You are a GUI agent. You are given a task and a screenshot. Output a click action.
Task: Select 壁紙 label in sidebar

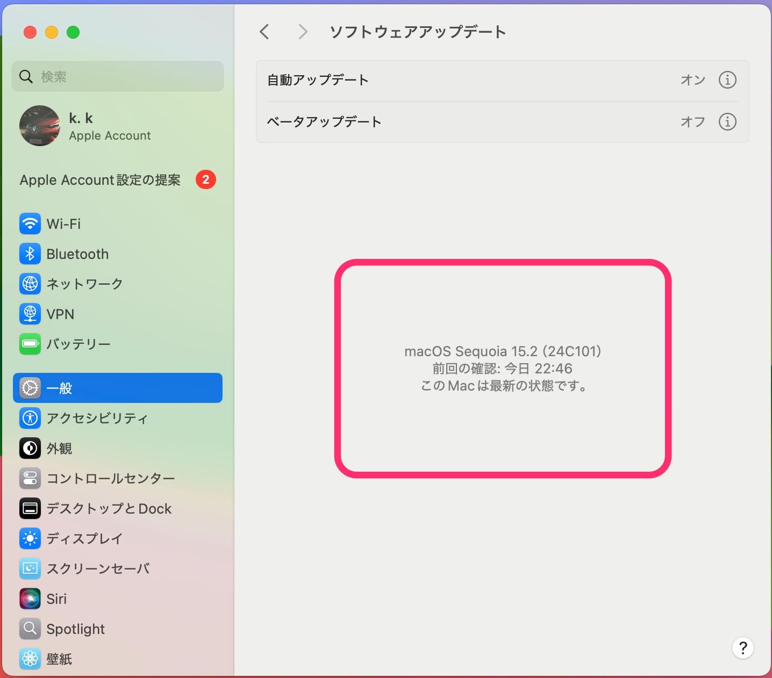coord(59,659)
